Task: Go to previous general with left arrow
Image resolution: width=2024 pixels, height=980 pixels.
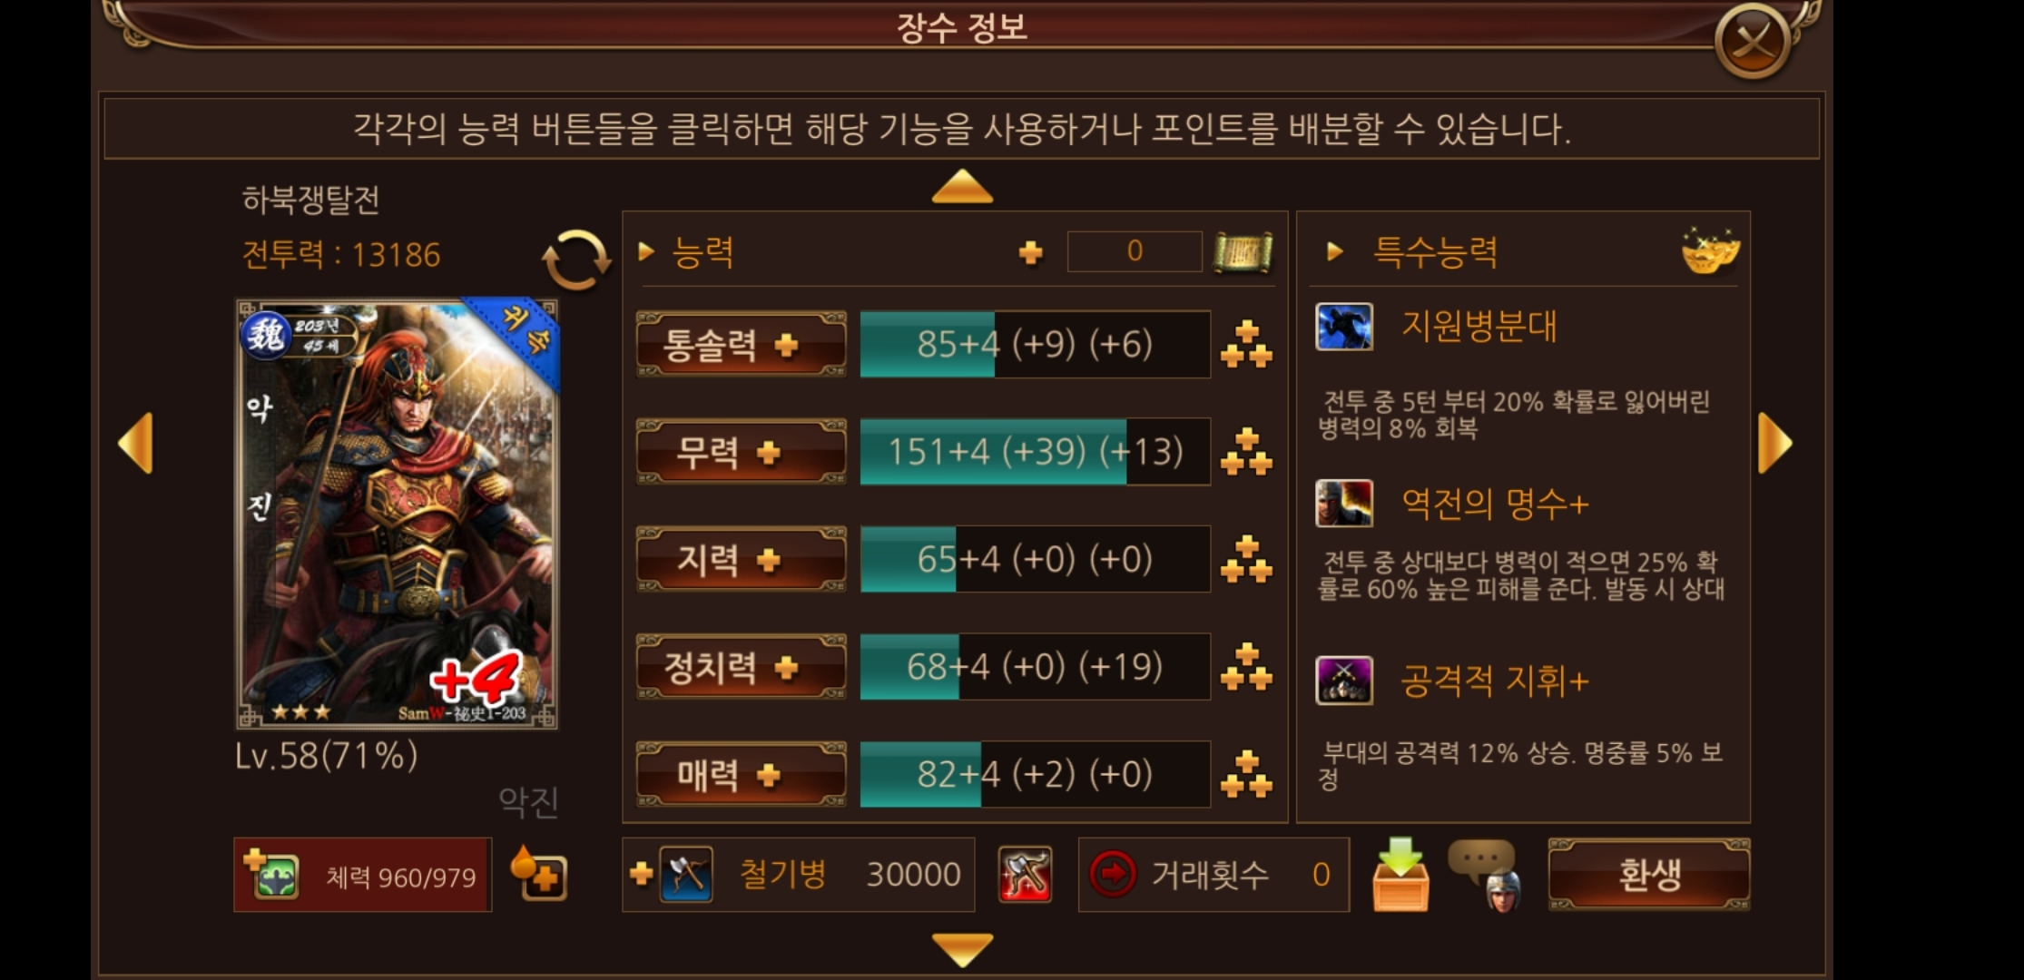Action: click(135, 443)
